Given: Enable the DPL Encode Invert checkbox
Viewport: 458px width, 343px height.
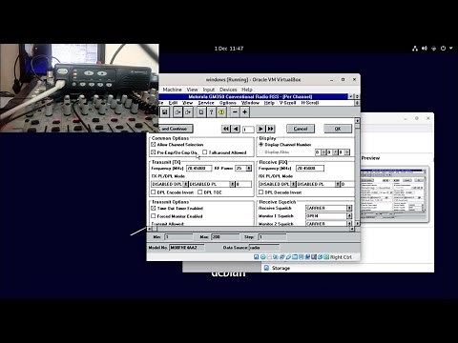Looking at the screenshot, I should 154,192.
